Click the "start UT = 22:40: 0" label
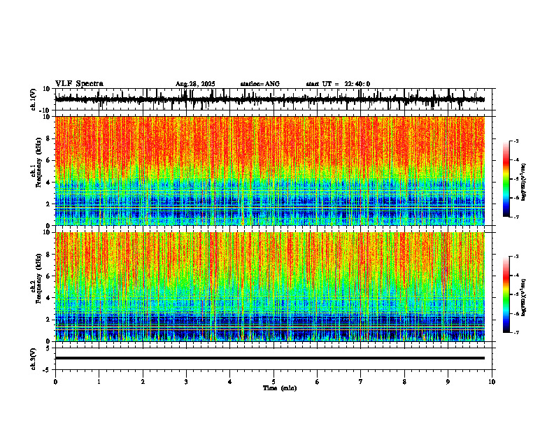This screenshot has height=428, width=554. pos(338,84)
